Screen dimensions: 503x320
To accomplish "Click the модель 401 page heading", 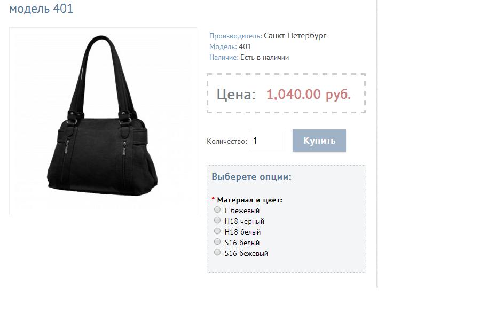I will coord(41,9).
